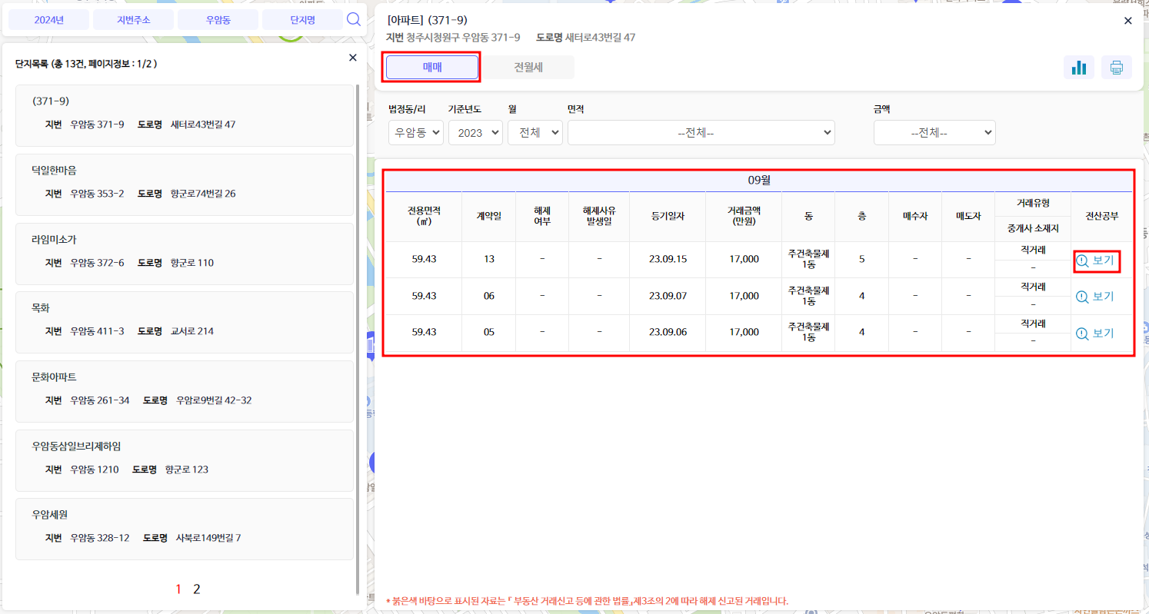1149x614 pixels.
Task: Go to page 2 of the complex list
Action: pos(196,589)
